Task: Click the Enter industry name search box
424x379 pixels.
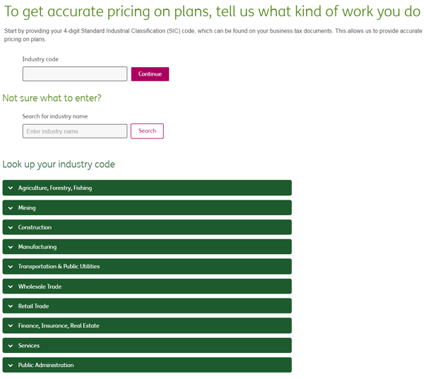Action: [x=75, y=131]
